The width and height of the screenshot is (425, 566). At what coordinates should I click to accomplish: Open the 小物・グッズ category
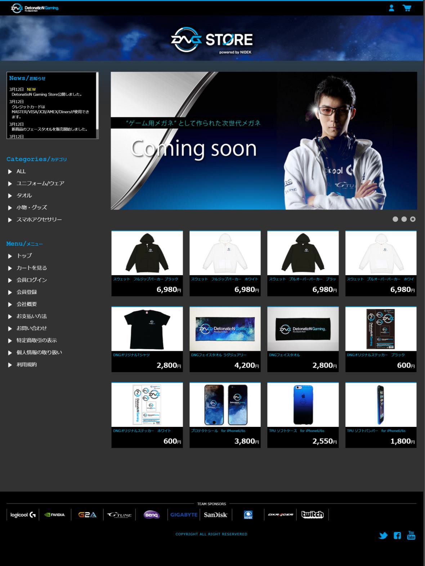[x=32, y=208]
